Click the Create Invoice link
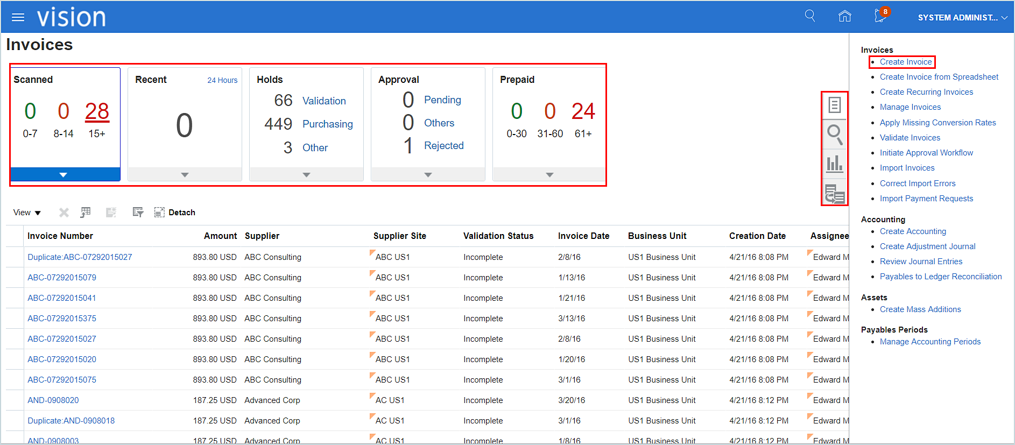This screenshot has height=445, width=1015. (x=905, y=62)
